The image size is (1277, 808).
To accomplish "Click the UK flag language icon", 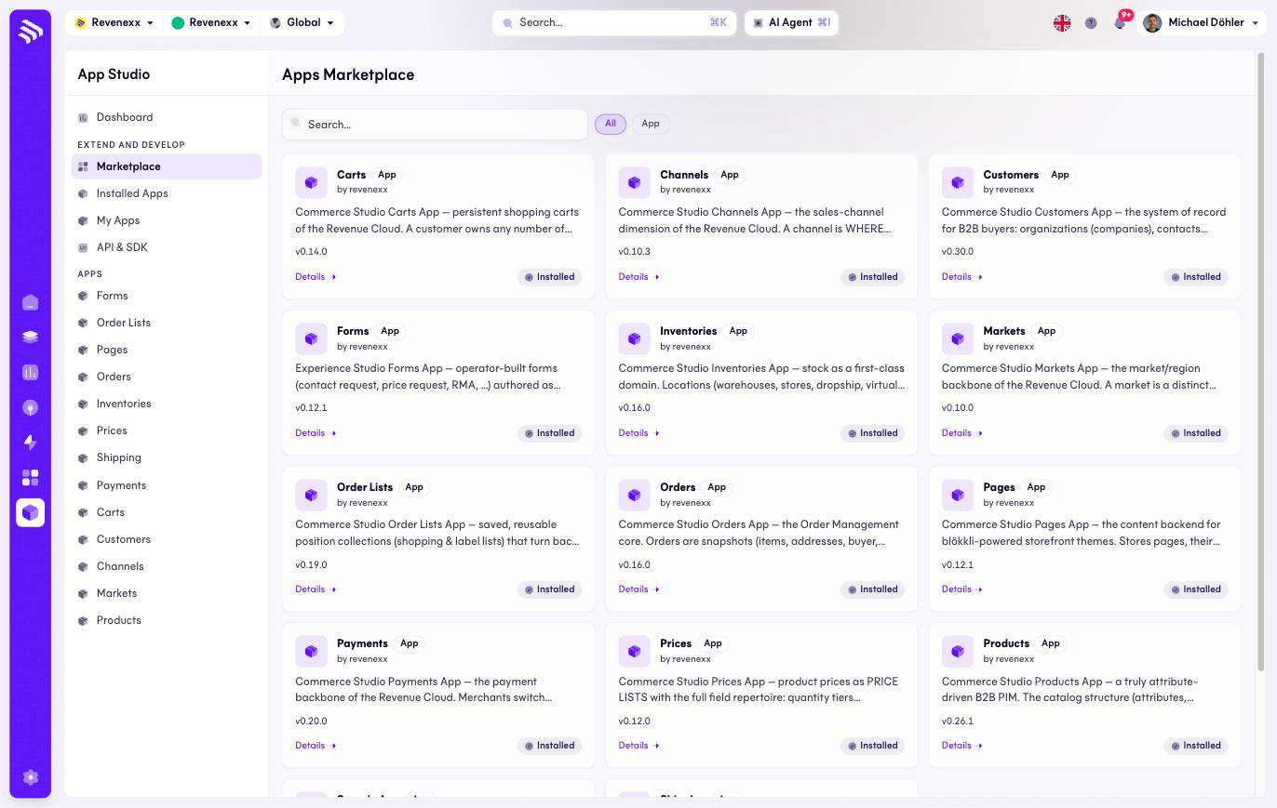I will tap(1062, 23).
